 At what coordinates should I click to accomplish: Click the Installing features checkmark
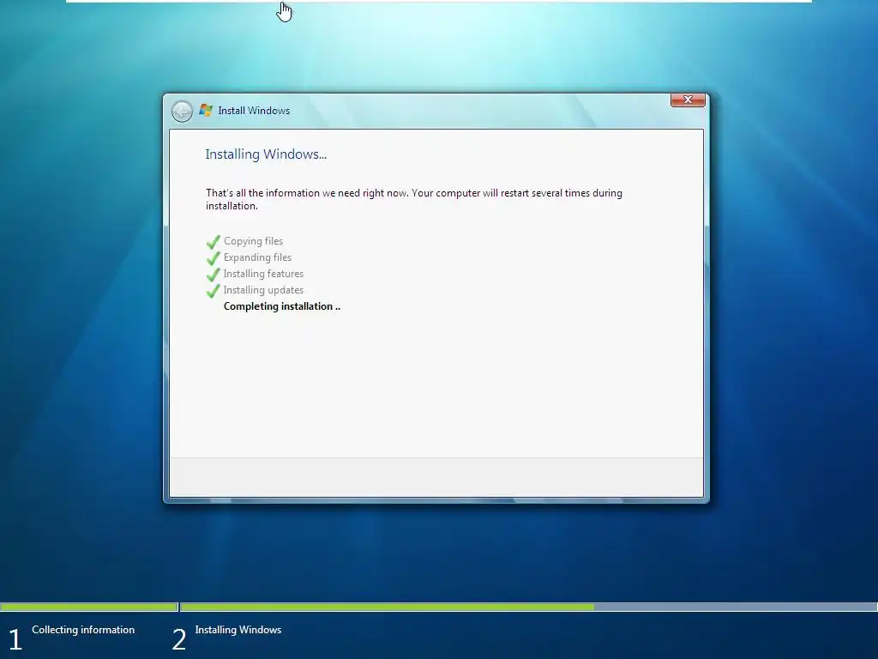[213, 275]
